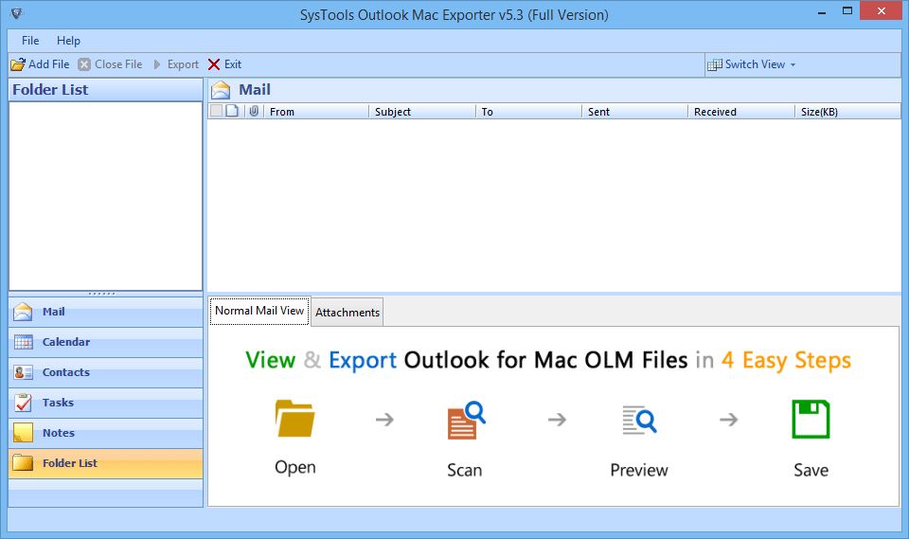This screenshot has width=909, height=539.
Task: Switch to the Normal Mail View tab
Action: 259,311
